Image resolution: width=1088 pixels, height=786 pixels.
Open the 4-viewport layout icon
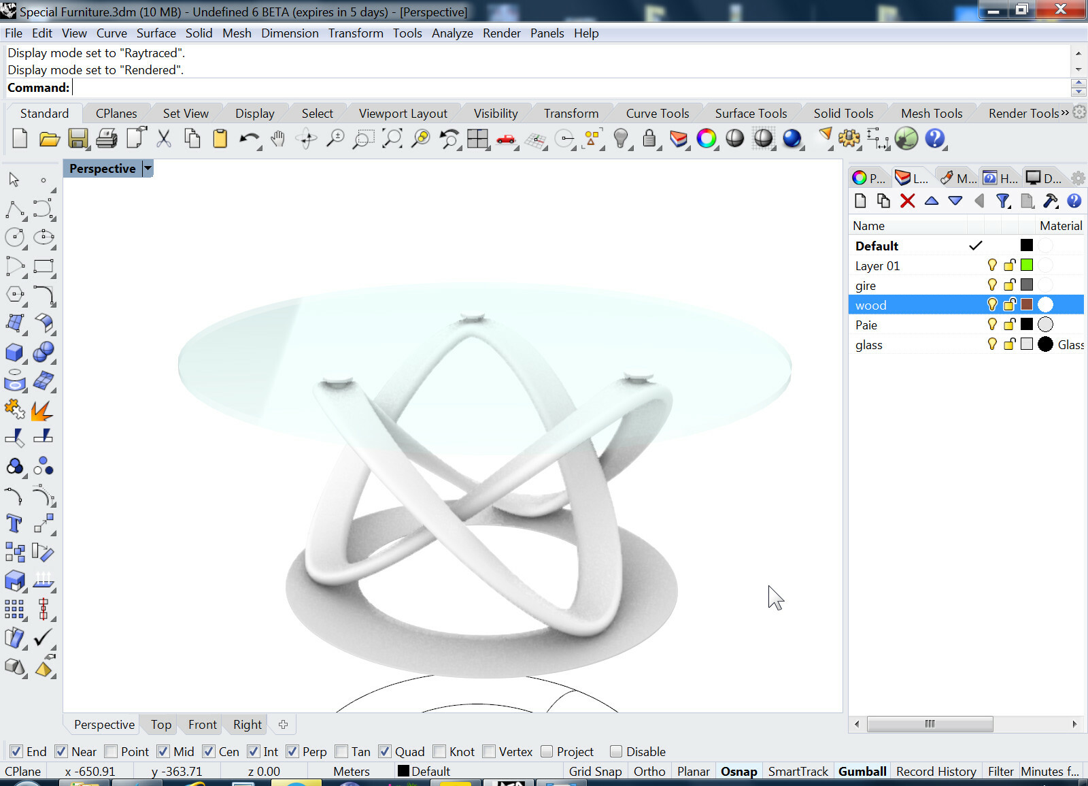(x=477, y=139)
